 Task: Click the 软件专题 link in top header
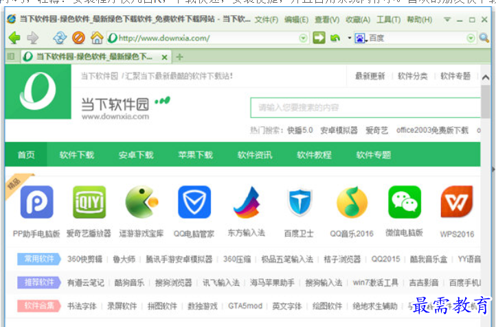(455, 76)
